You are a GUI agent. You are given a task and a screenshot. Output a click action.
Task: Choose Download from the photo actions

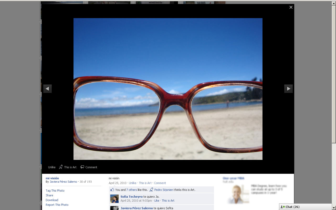(52, 200)
